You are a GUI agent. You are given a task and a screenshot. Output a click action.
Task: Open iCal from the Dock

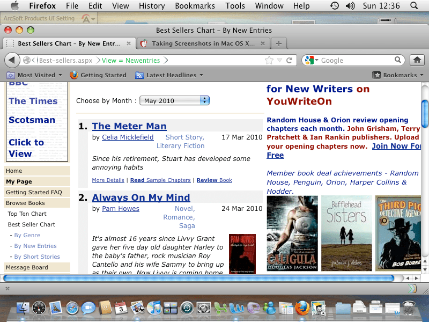tap(121, 308)
